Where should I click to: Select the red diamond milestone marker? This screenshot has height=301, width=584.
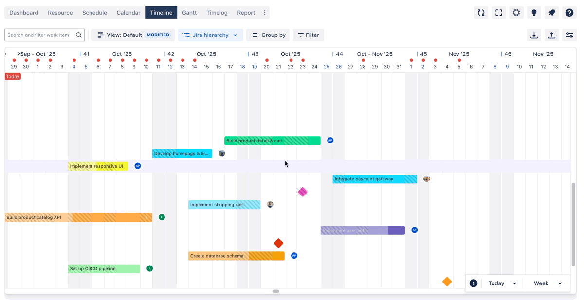(278, 243)
